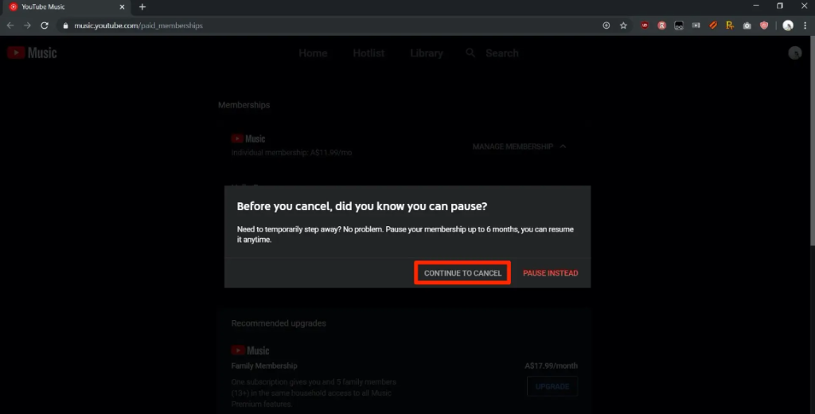
Task: Click the YouTube Music logo
Action: pos(32,53)
